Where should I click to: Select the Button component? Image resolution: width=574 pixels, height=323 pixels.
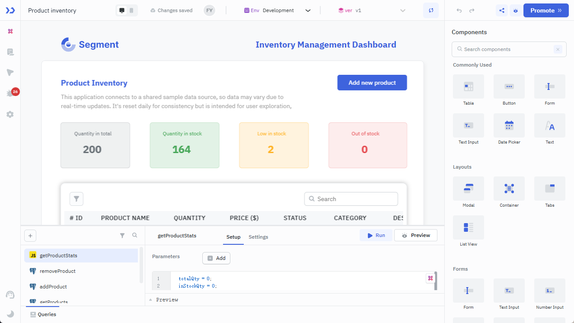coord(509,90)
